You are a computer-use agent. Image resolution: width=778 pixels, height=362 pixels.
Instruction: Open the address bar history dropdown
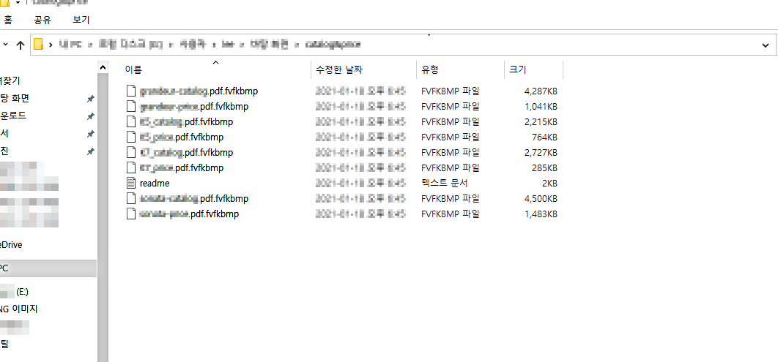765,45
